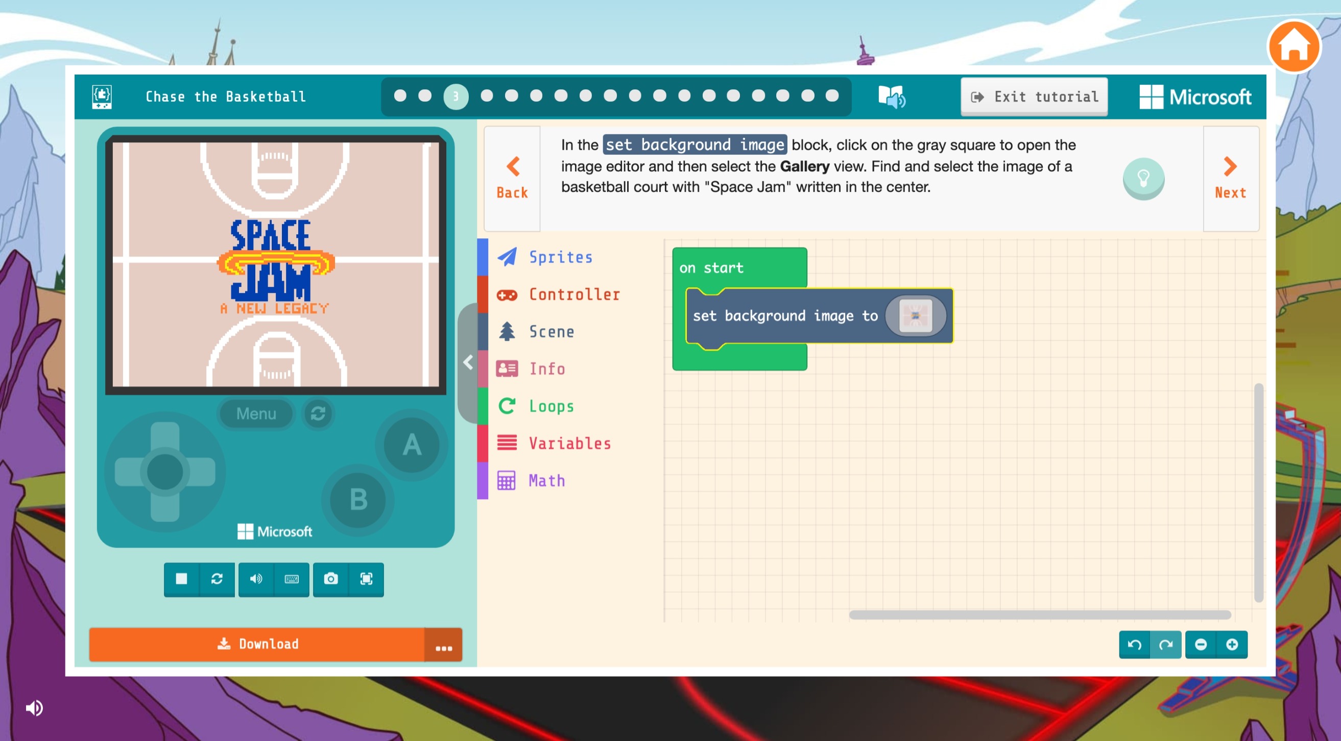Click the Download button

257,645
